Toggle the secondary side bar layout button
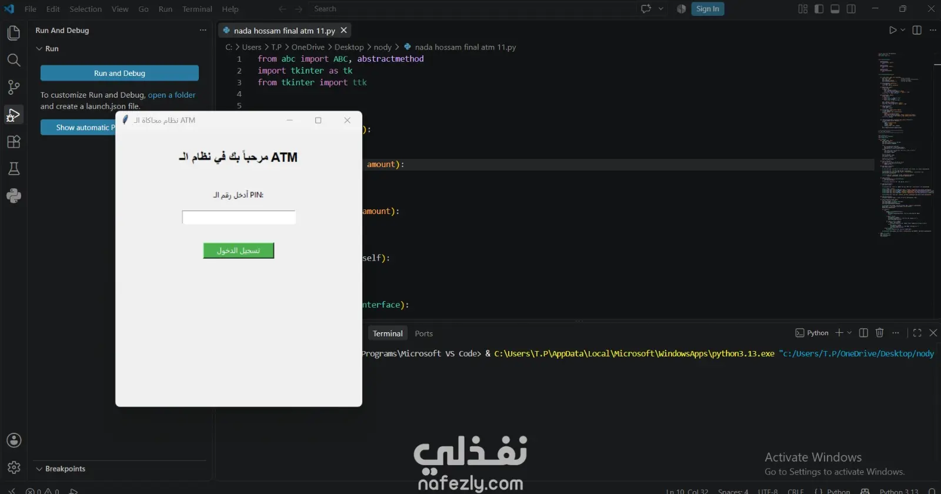Screen dimensions: 941x494 [851, 9]
